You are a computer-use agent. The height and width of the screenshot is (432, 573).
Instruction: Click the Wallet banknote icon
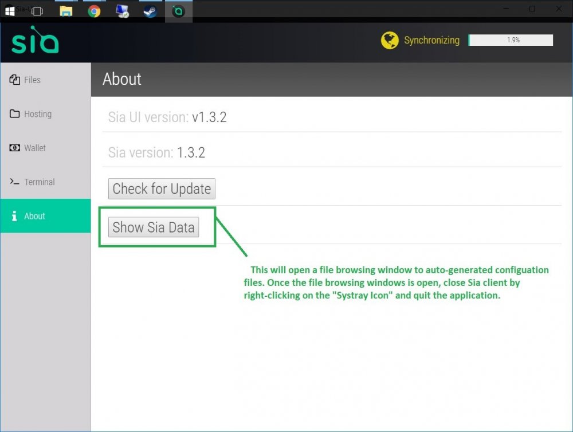pyautogui.click(x=15, y=148)
